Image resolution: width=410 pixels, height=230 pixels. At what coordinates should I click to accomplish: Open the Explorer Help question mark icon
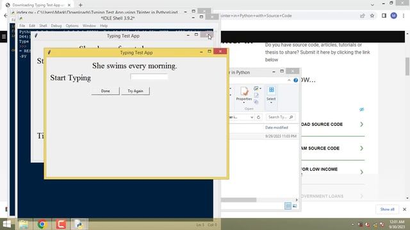coord(295,80)
